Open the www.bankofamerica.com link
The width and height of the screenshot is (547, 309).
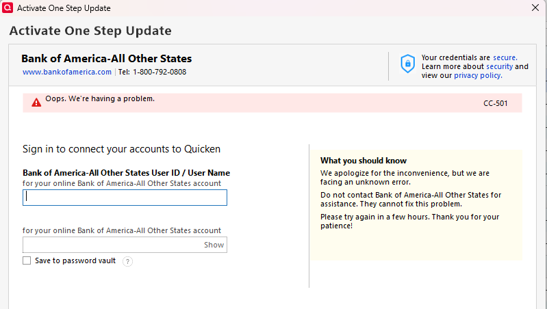(x=67, y=72)
